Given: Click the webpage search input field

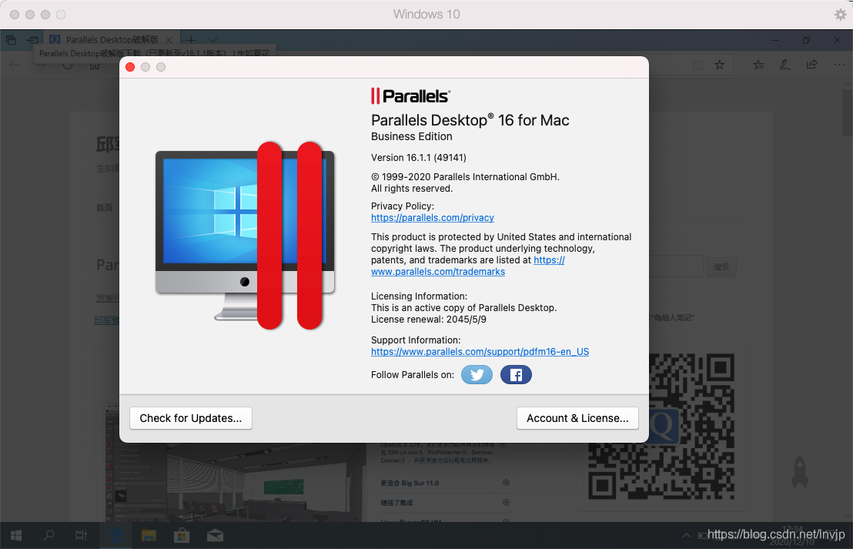Looking at the screenshot, I should [x=676, y=266].
